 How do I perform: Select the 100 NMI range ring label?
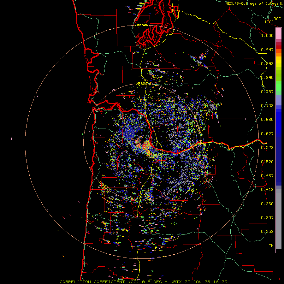pos(142,25)
